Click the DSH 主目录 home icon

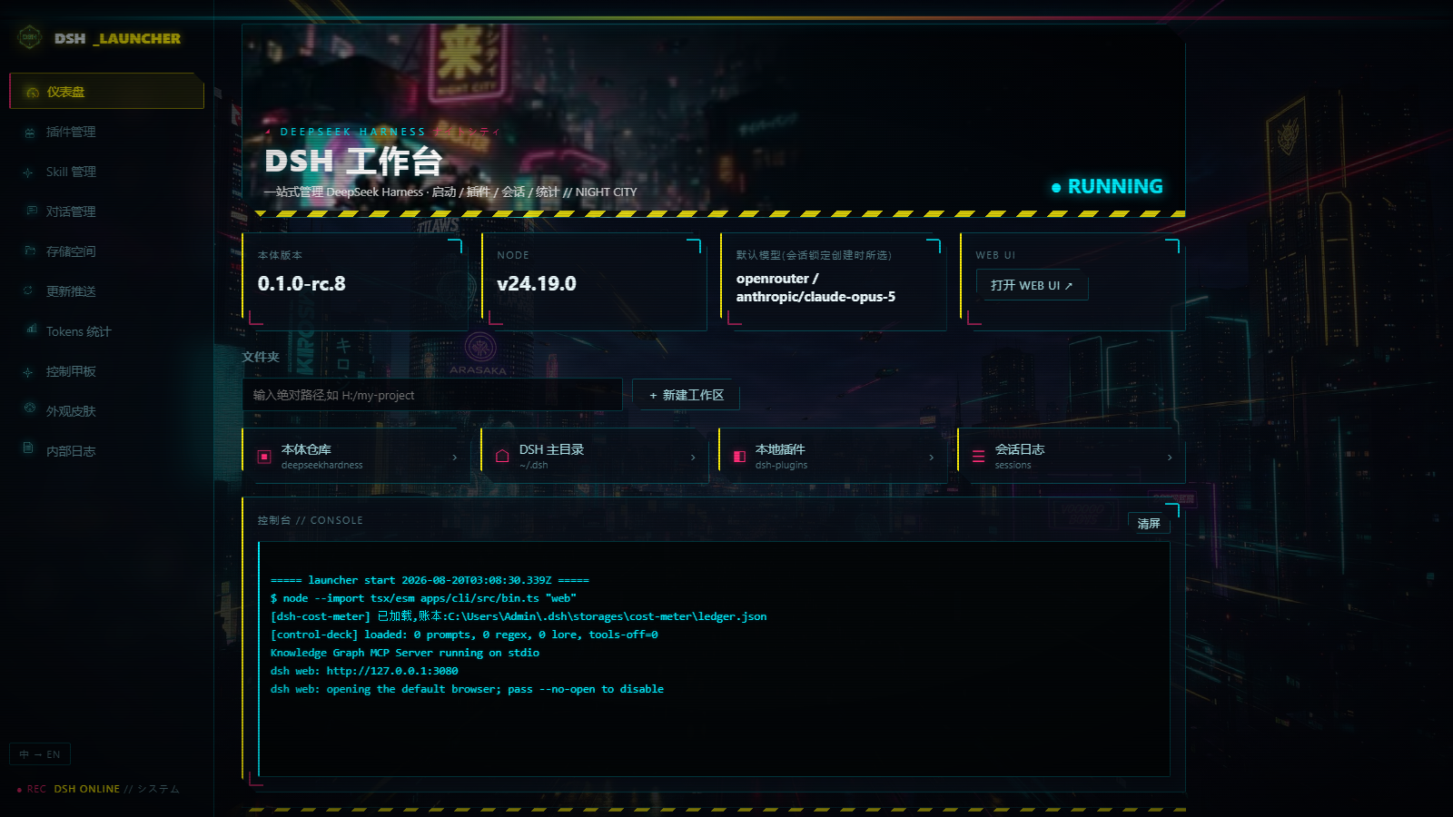pos(502,457)
